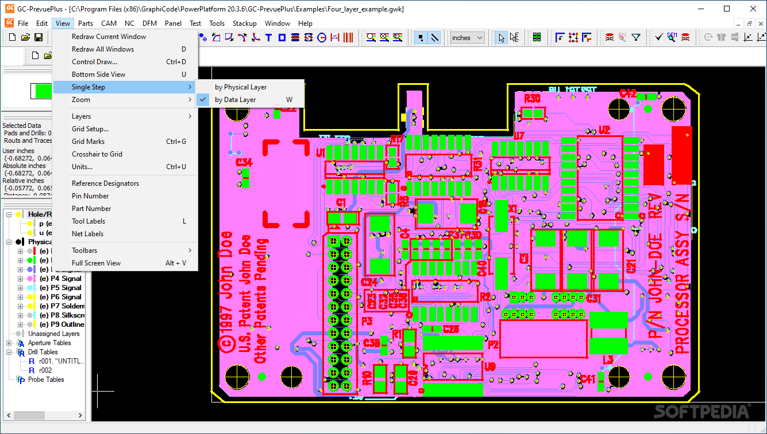
Task: Select the blue square pad tool
Action: pyautogui.click(x=282, y=38)
